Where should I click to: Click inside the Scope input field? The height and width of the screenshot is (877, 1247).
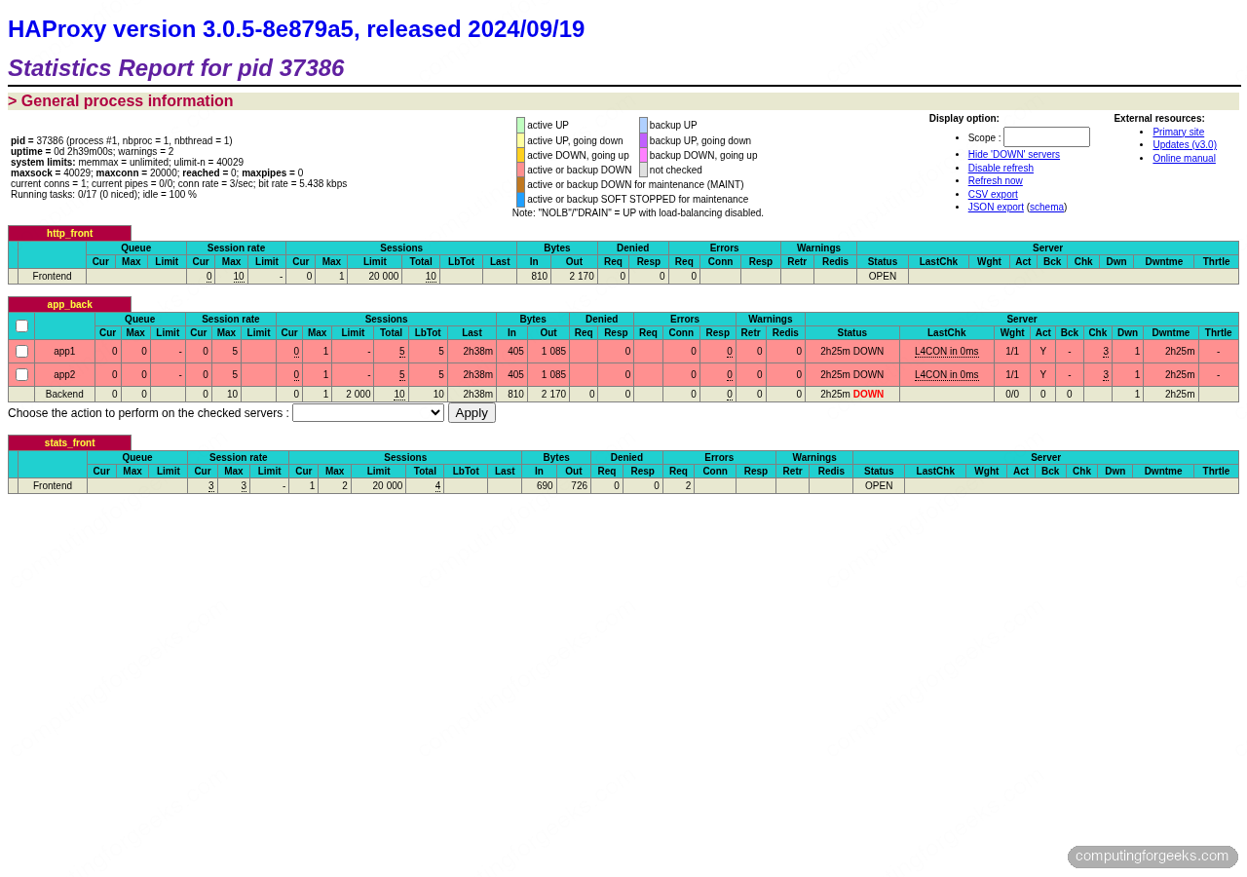click(x=1045, y=136)
